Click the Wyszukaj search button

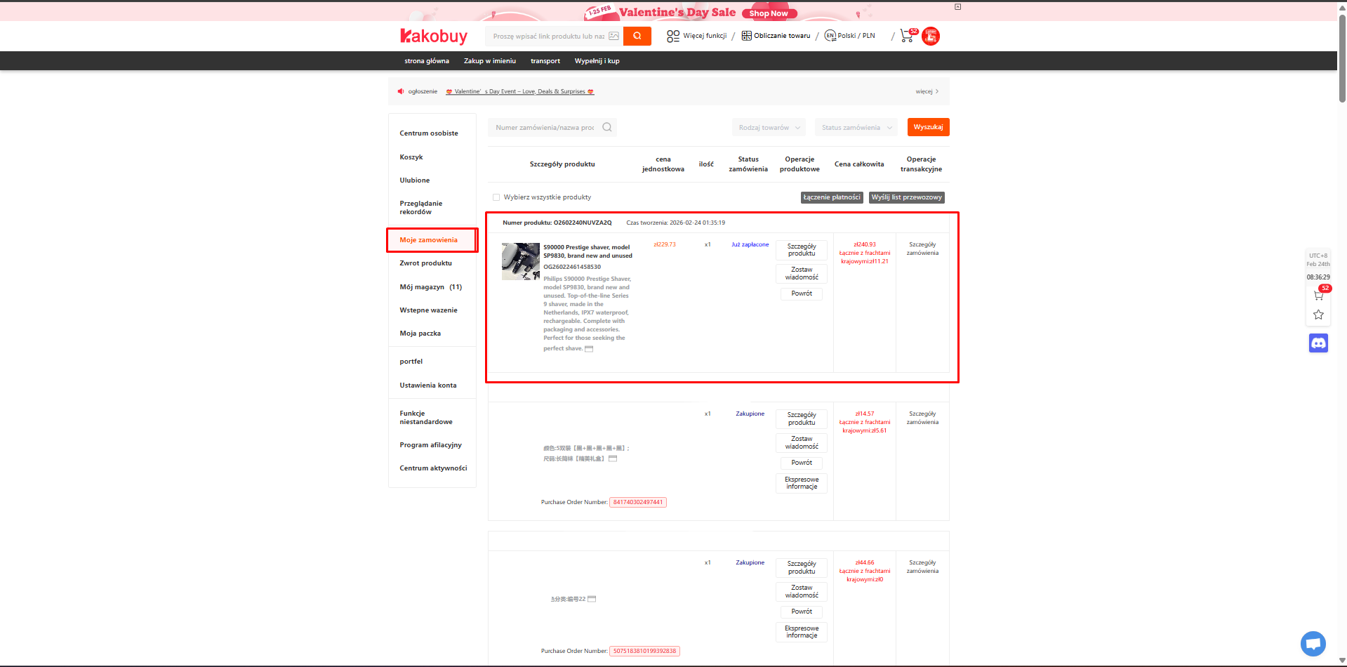(x=928, y=127)
